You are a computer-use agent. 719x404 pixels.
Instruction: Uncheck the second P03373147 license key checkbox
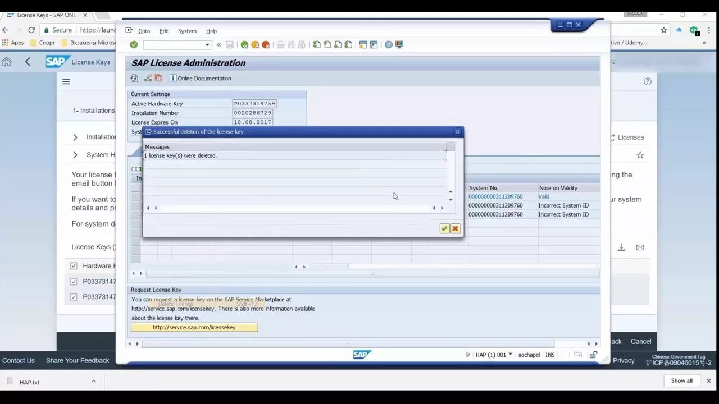[74, 296]
